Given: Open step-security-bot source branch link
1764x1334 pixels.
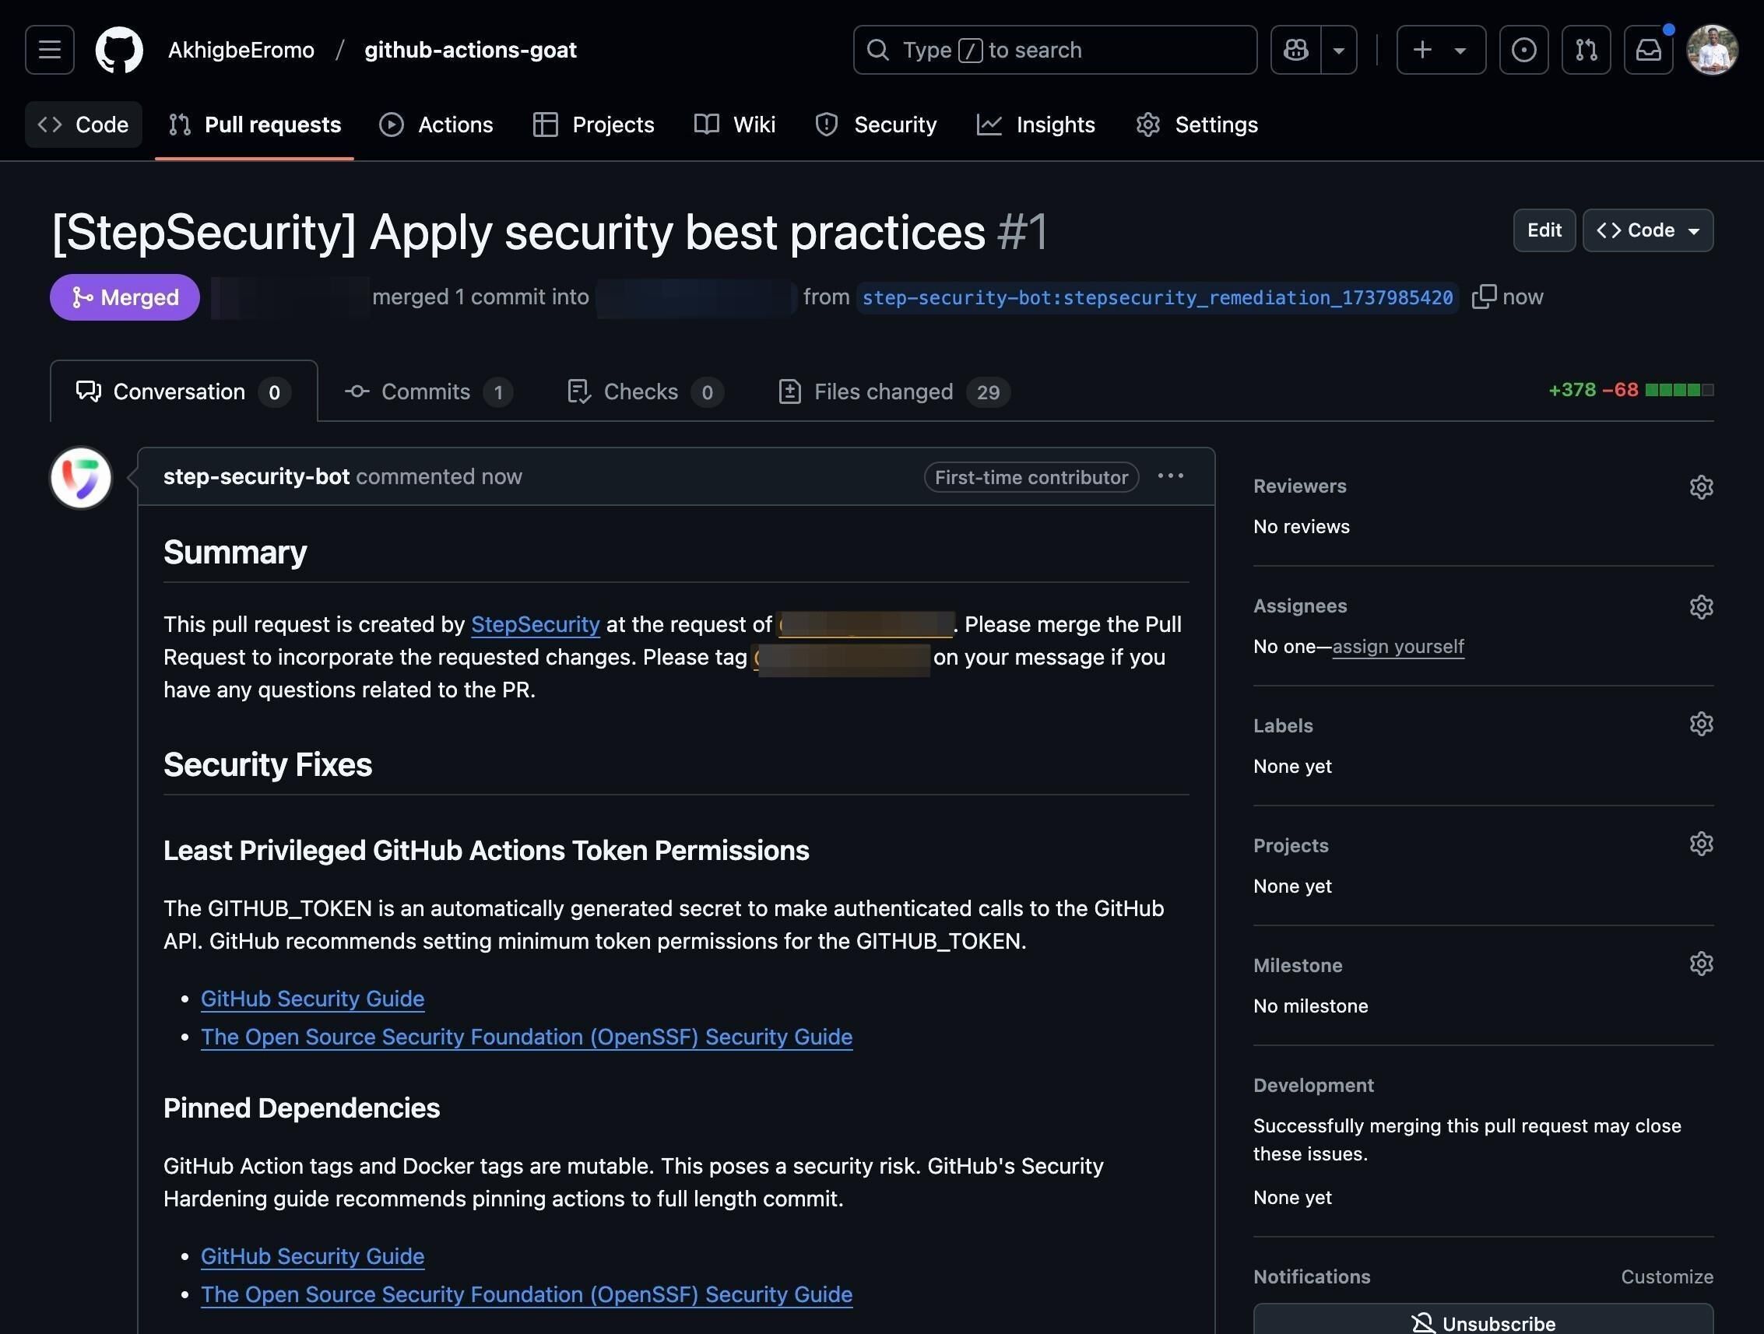Looking at the screenshot, I should click(x=1157, y=297).
